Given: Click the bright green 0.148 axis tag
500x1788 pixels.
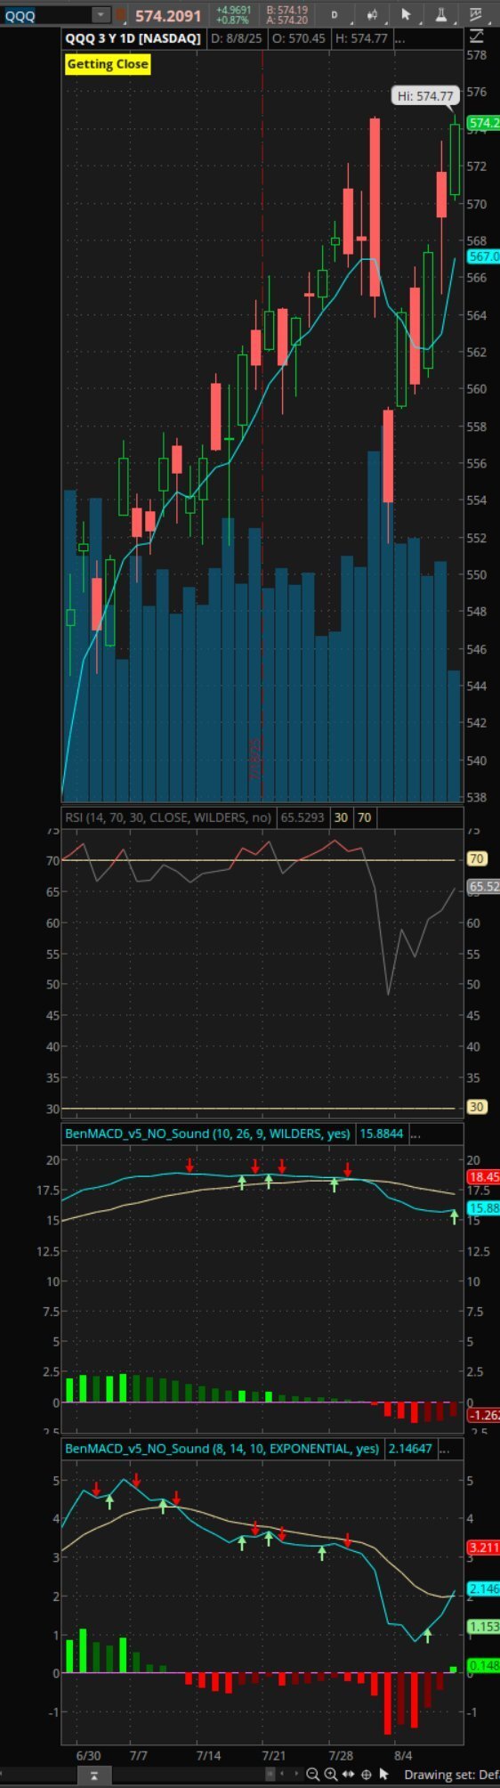Looking at the screenshot, I should pos(484,1666).
